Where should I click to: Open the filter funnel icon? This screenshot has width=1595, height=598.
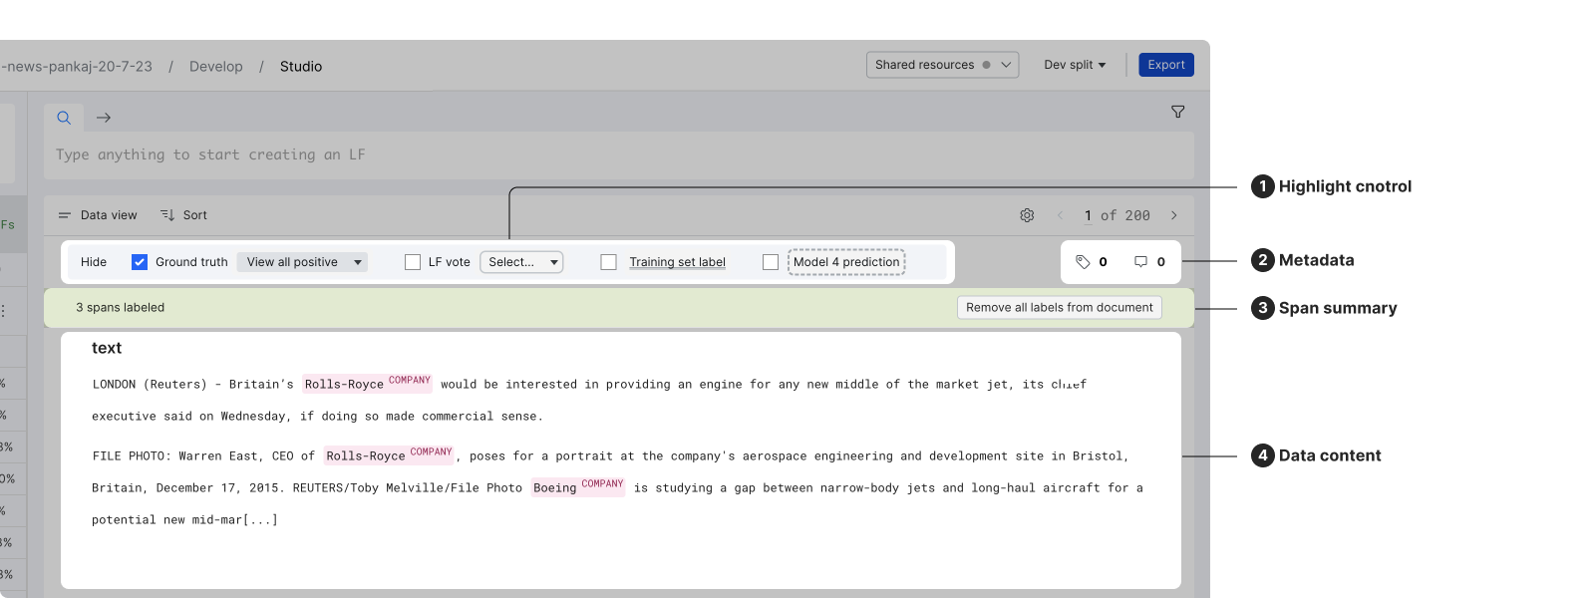point(1177,112)
